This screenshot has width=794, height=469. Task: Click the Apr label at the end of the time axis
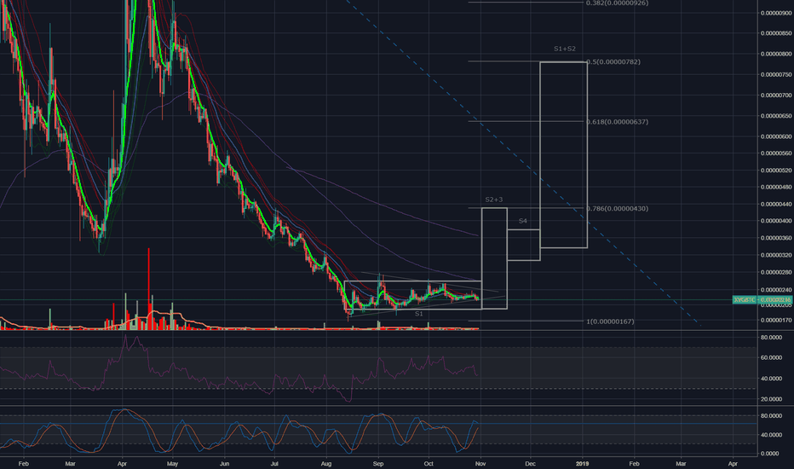[733, 463]
